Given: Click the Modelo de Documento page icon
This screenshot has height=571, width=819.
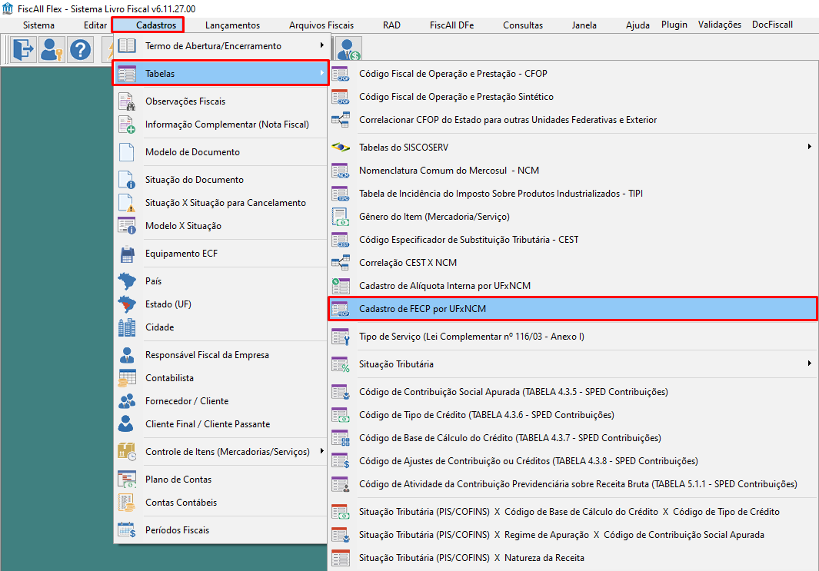Looking at the screenshot, I should (x=126, y=152).
